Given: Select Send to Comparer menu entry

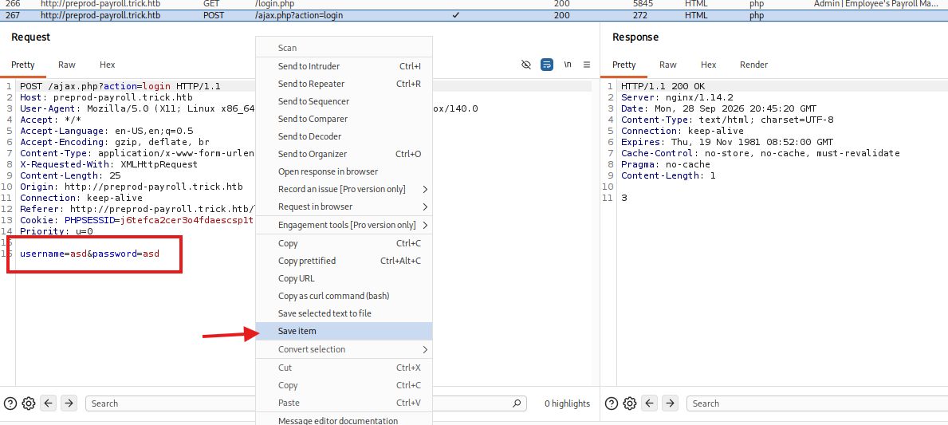Looking at the screenshot, I should pos(344,119).
